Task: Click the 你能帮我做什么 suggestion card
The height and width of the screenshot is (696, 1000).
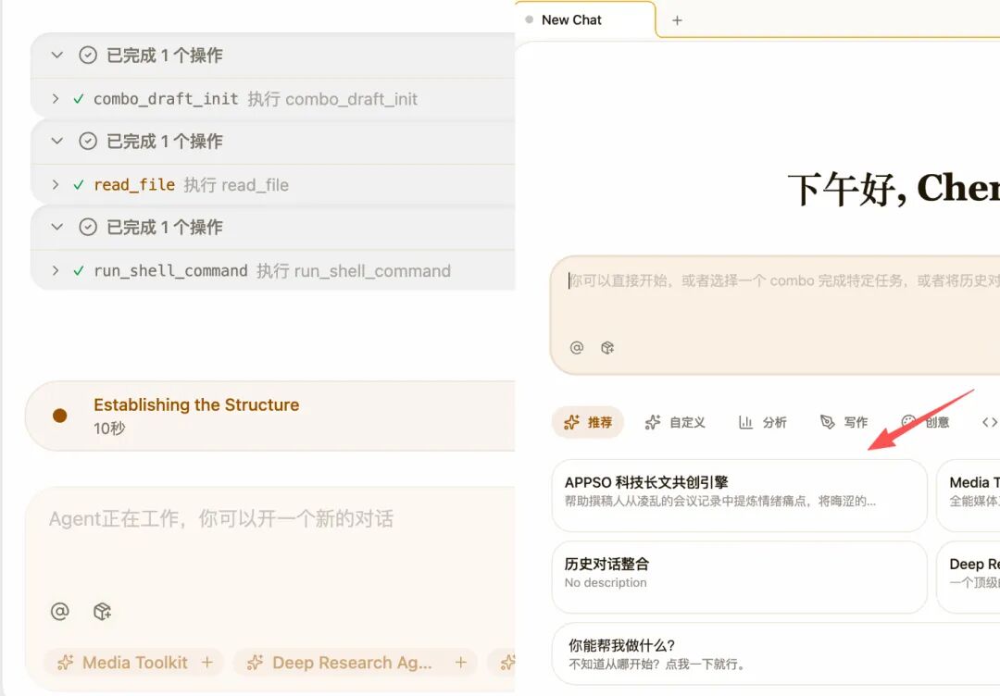Action: (x=739, y=651)
